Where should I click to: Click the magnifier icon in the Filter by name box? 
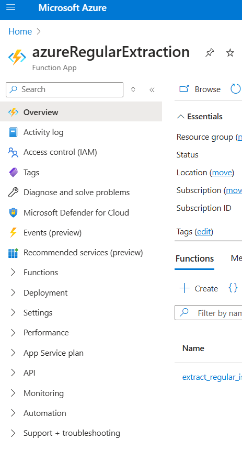185,312
